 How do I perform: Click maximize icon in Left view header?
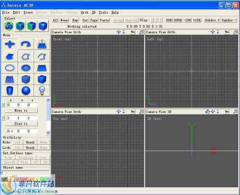pos(235,32)
